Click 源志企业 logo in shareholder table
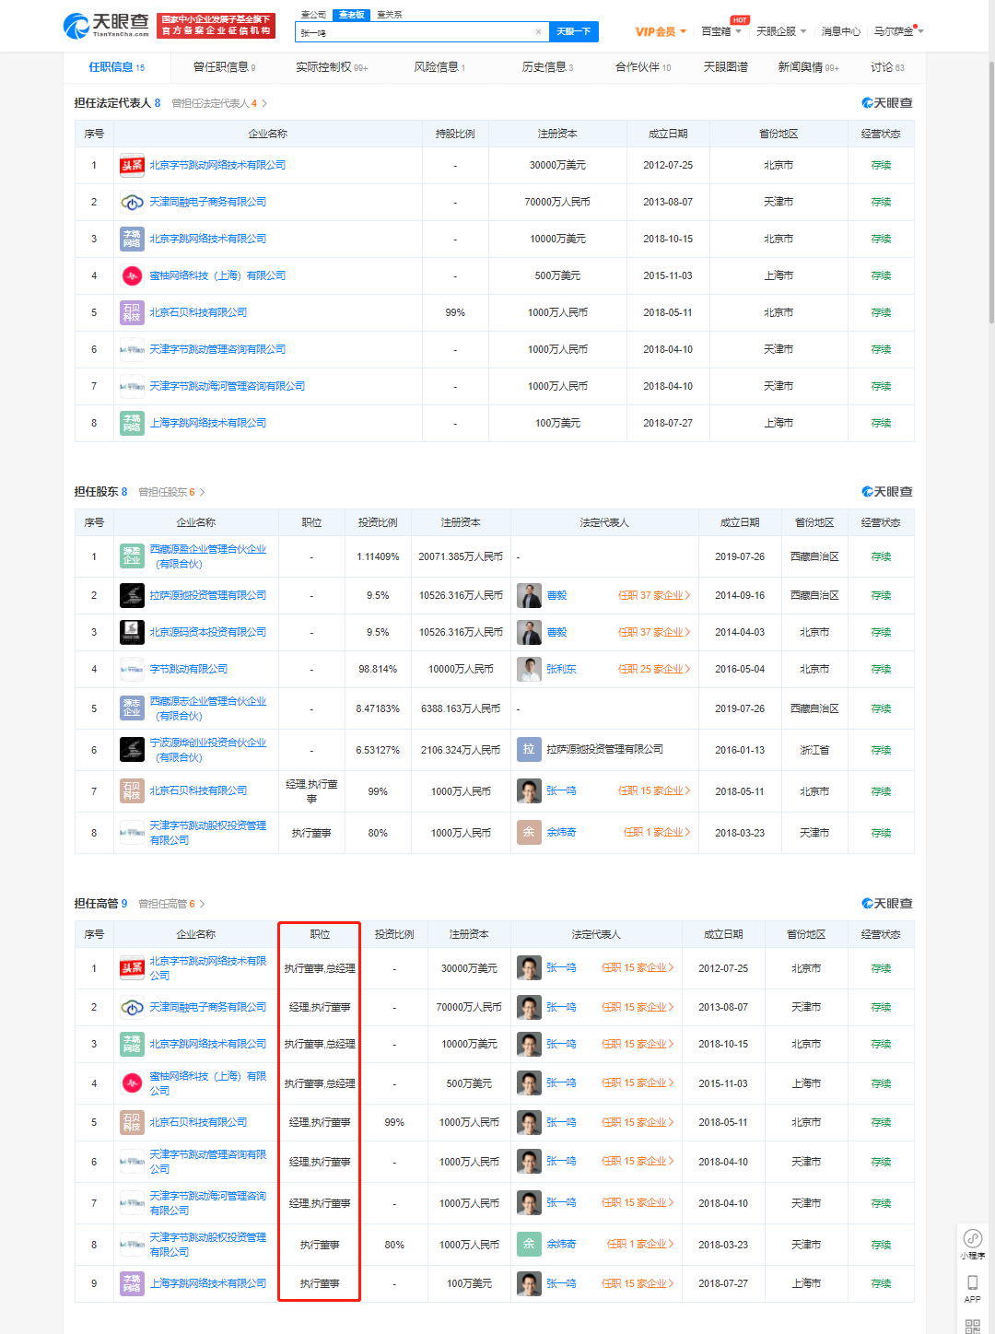Viewport: 995px width, 1334px height. tap(132, 708)
